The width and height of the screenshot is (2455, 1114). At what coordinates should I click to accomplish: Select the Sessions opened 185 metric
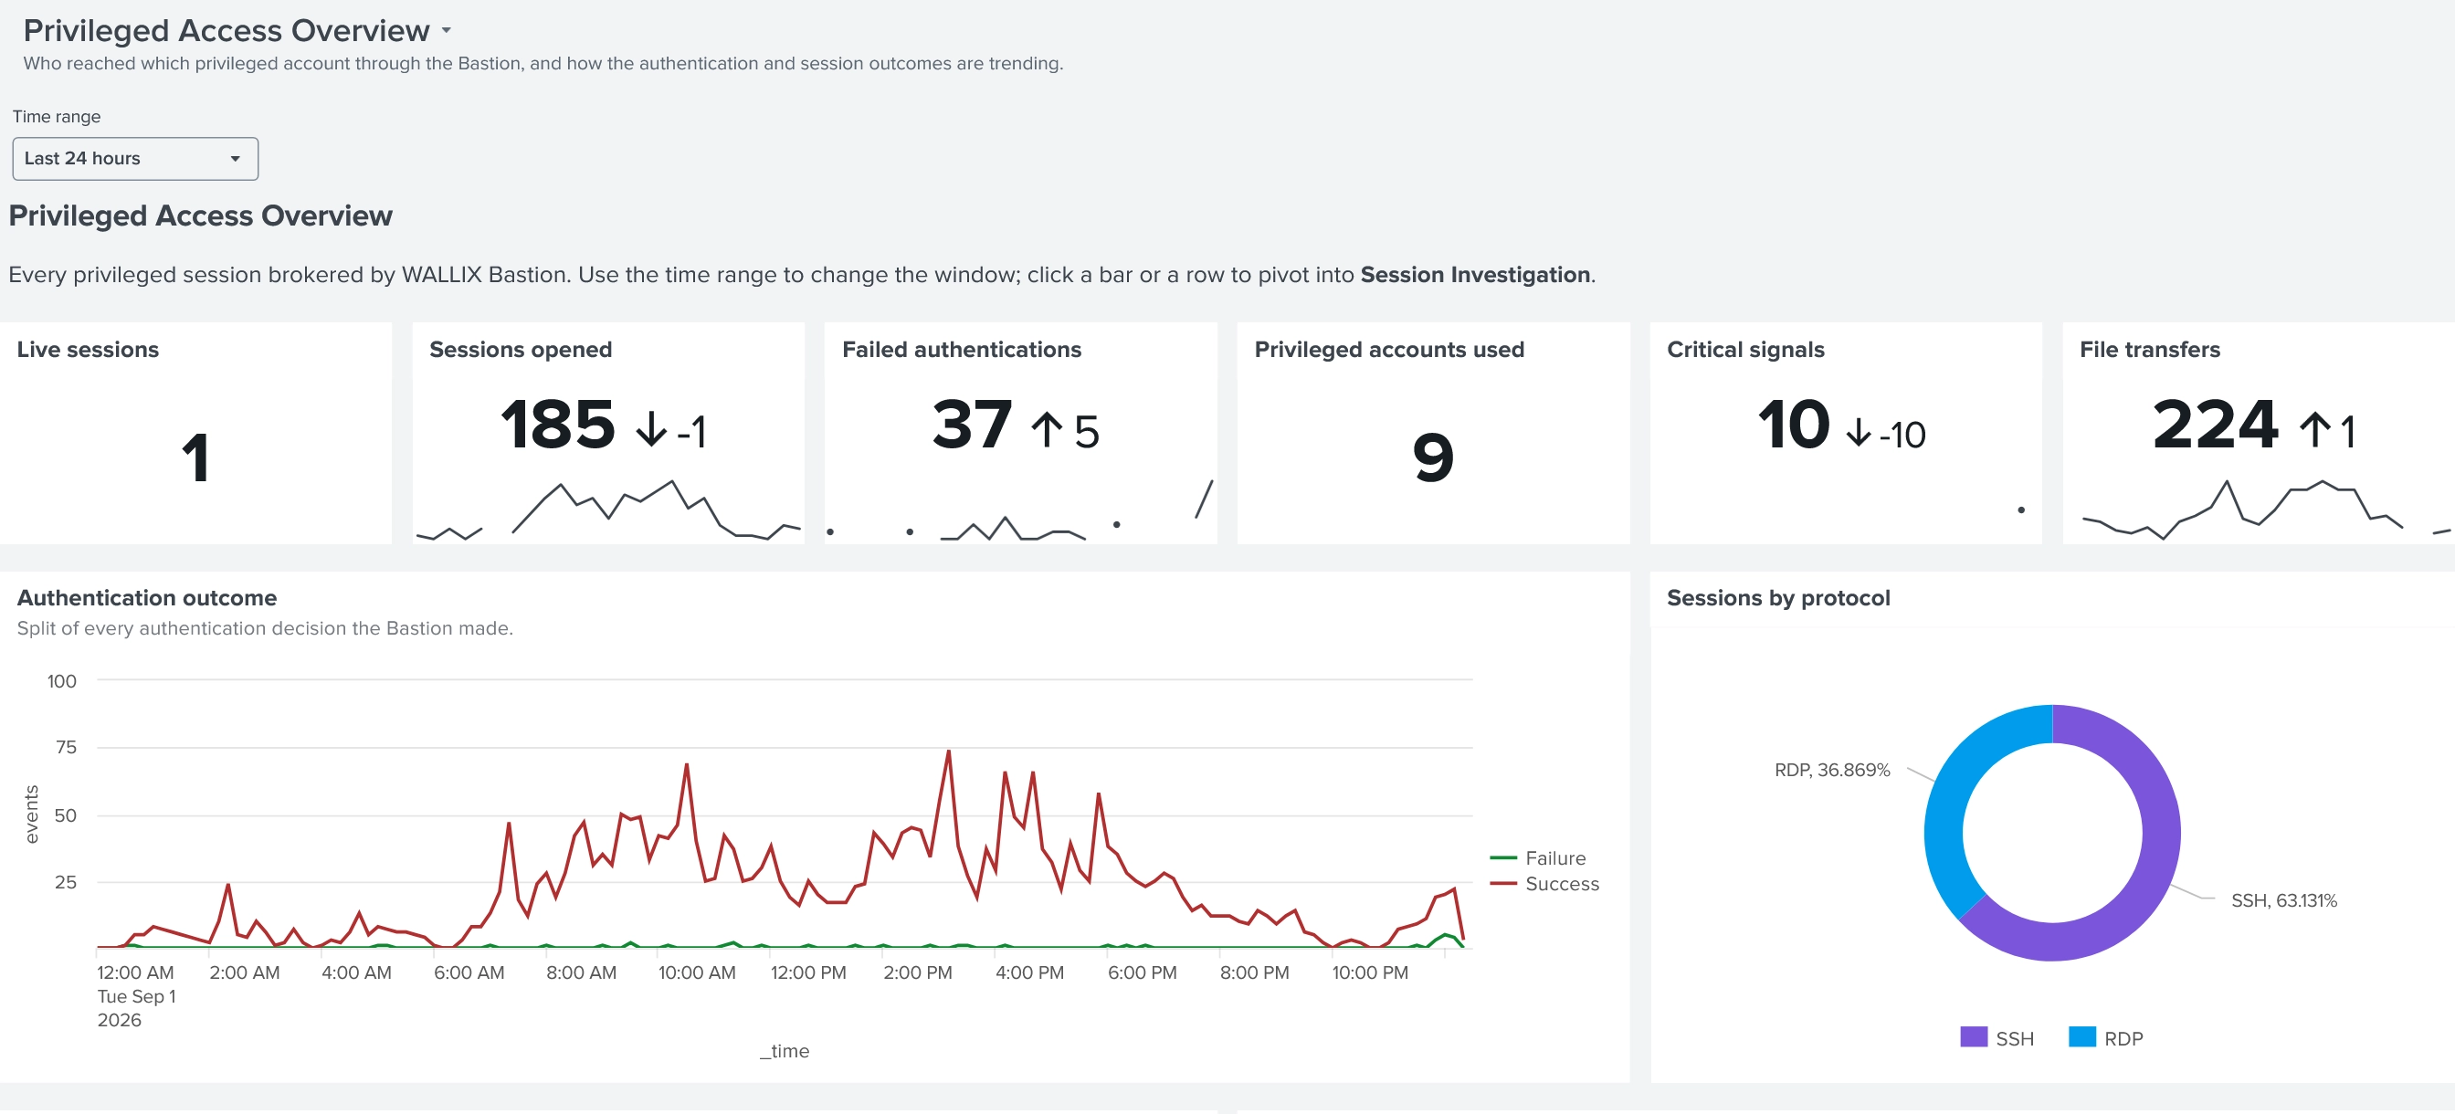pos(558,424)
